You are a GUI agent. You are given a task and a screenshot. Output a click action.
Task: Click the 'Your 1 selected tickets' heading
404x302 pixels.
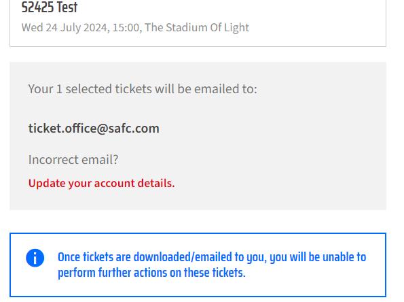pos(143,89)
